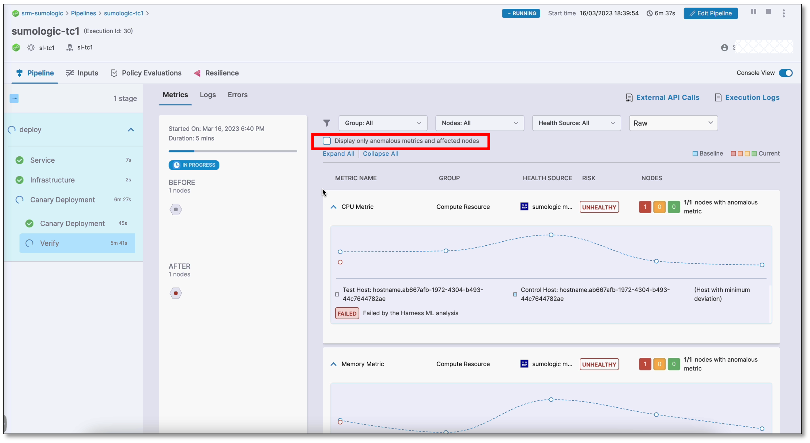Viewport: 810px width, 443px height.
Task: Open the Nodes: All dropdown
Action: coord(479,123)
